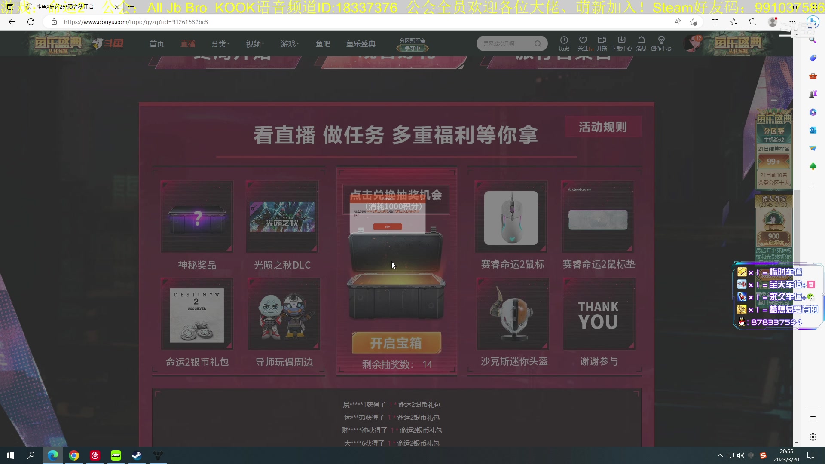Add this page to favorites

[x=693, y=22]
